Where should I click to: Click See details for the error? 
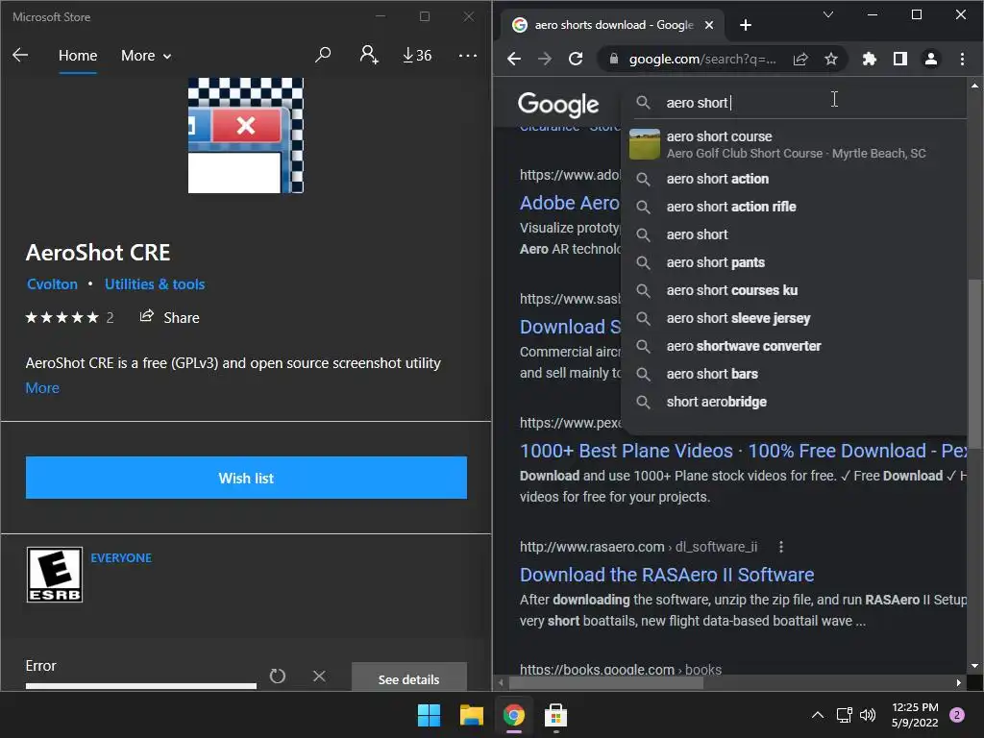[x=408, y=678]
